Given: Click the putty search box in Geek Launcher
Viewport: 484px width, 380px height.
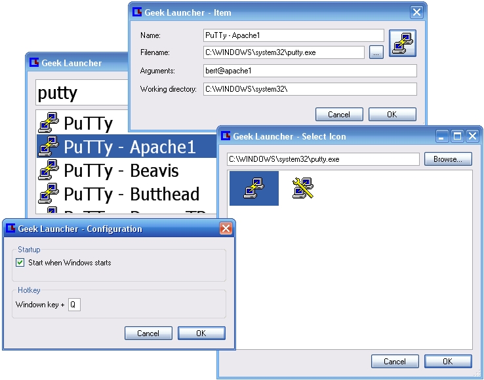Looking at the screenshot, I should tap(82, 92).
